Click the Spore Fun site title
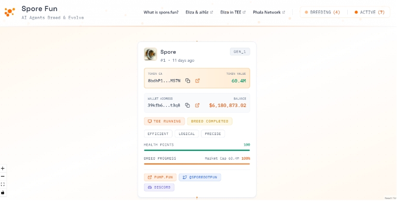This screenshot has width=399, height=202. (40, 9)
